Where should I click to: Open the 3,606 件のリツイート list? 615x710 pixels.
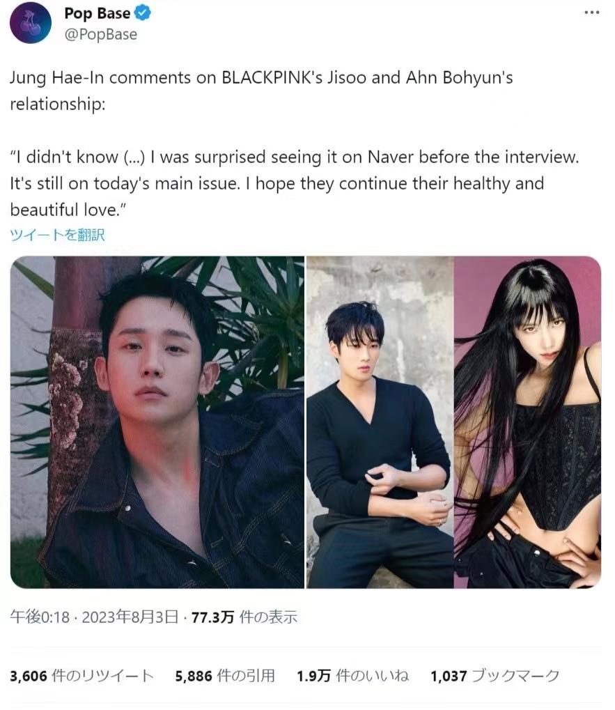(82, 676)
